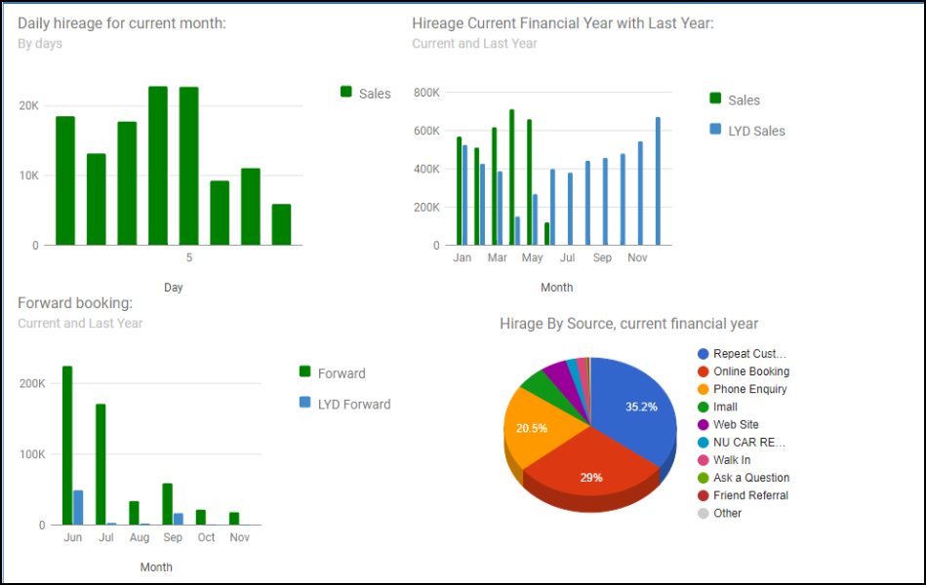Pick the Web Site legend entry
The width and height of the screenshot is (926, 585).
click(x=736, y=424)
